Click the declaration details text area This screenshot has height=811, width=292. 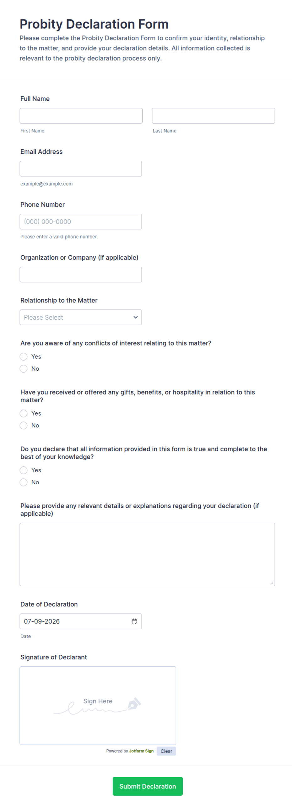click(147, 554)
